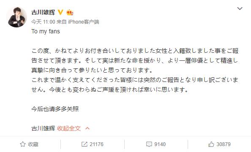Open 古川雄輝's profile avatar picture
The width and height of the screenshot is (251, 152).
pos(16,17)
